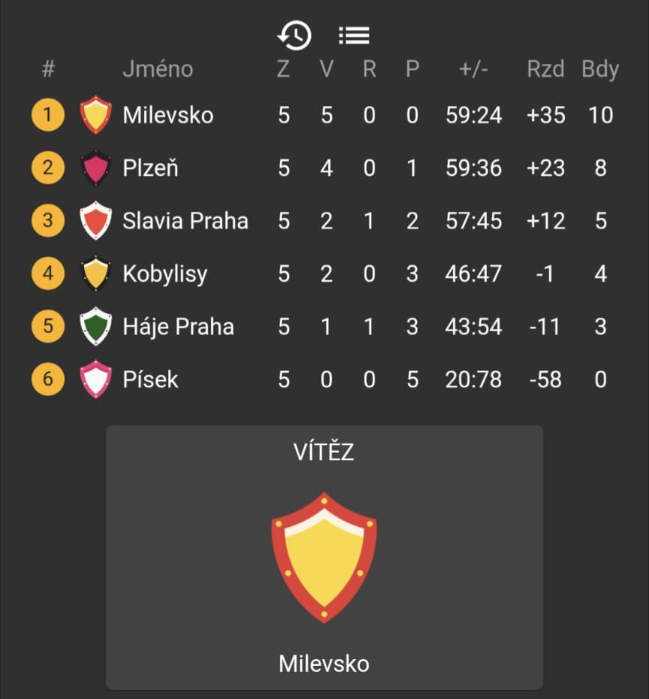
Task: Open the Slavia Praha team name
Action: pyautogui.click(x=186, y=221)
